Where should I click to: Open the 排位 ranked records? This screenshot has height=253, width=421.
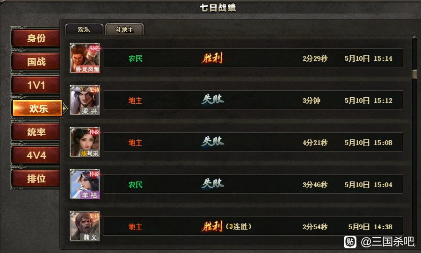click(x=36, y=179)
